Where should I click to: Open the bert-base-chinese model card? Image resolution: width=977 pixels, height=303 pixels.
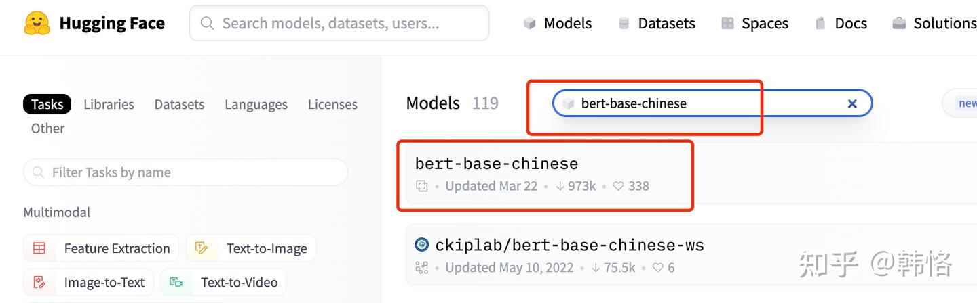(x=497, y=164)
